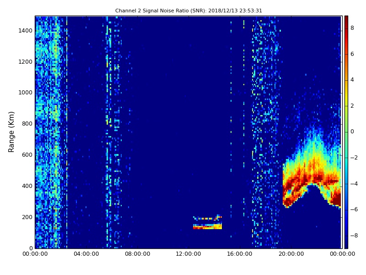The height and width of the screenshot is (275, 366).
Task: Click the colorbar label −2
Action: pos(354,158)
